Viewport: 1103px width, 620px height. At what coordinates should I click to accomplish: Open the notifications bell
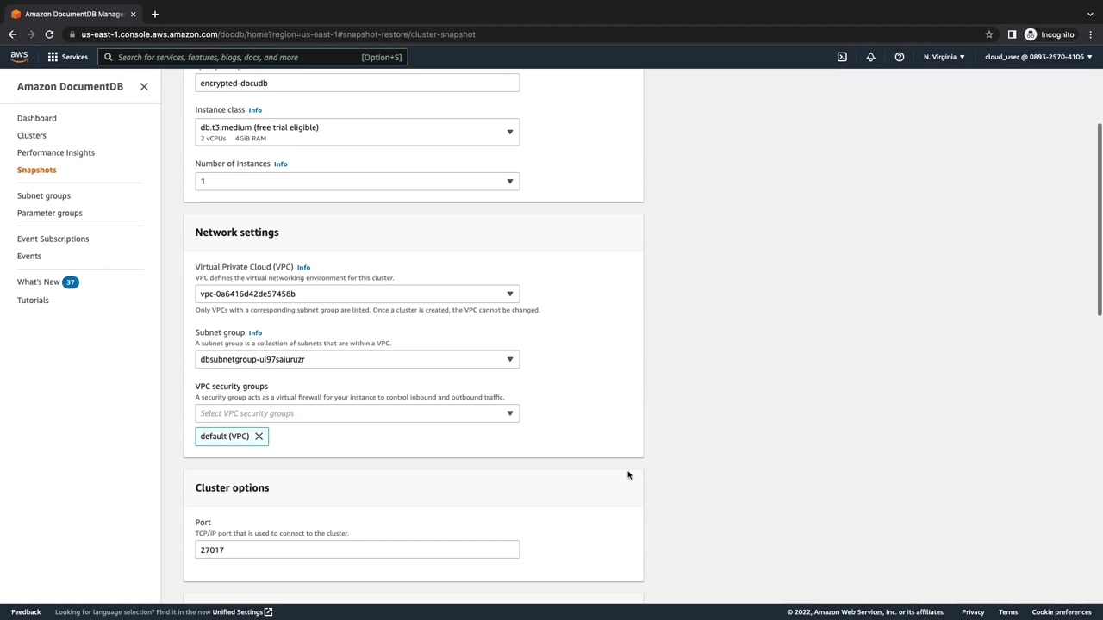[870, 57]
